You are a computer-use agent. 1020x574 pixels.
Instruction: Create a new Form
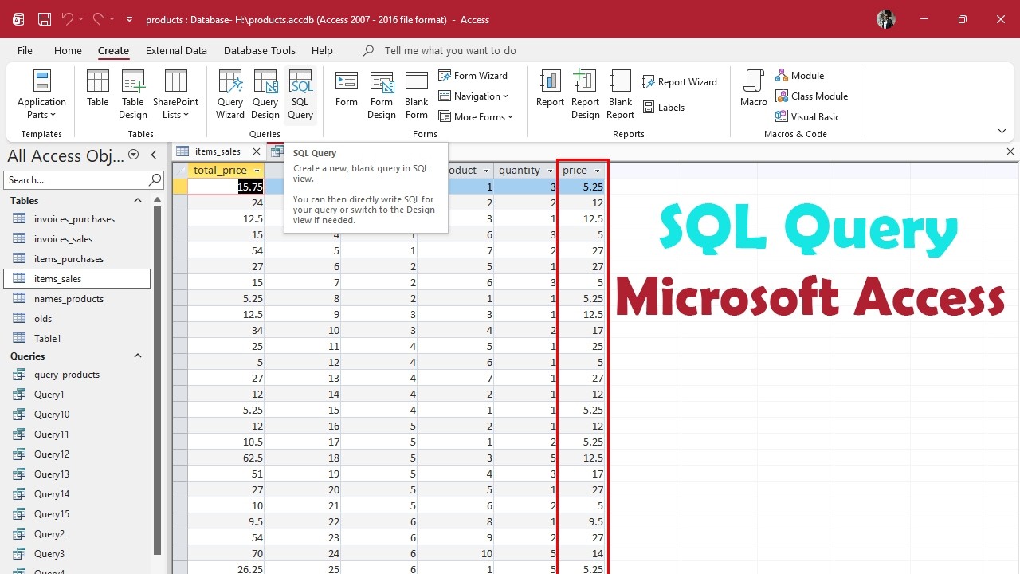[x=347, y=88]
